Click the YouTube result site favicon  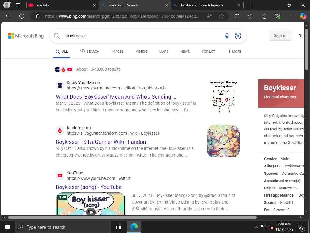(x=60, y=176)
